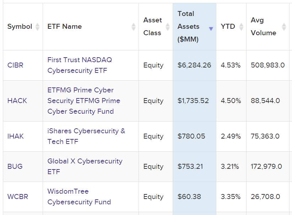The width and height of the screenshot is (292, 215).
Task: Click the descending arrow on Symbol header
Action: point(38,28)
